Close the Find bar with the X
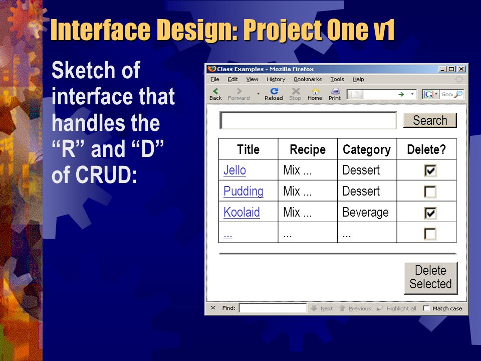Image resolution: width=481 pixels, height=361 pixels. tap(213, 307)
